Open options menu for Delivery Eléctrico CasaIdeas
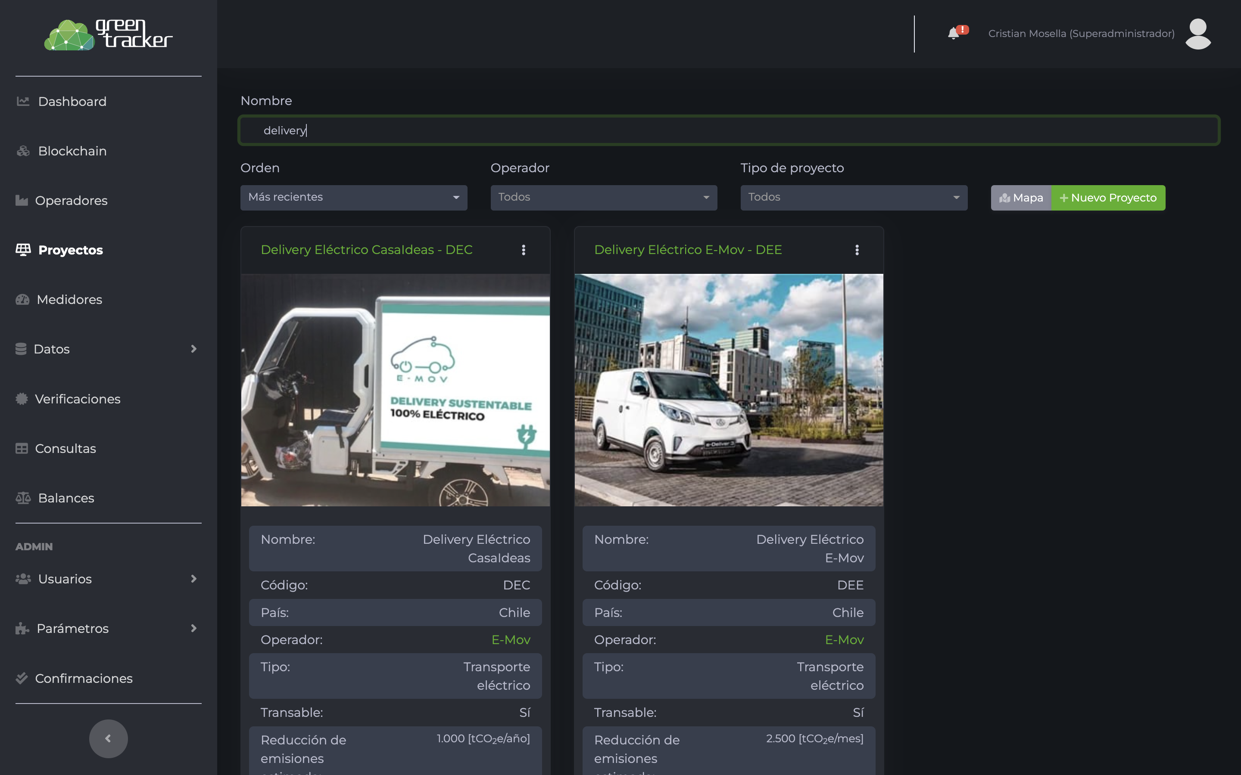This screenshot has width=1241, height=775. [524, 250]
